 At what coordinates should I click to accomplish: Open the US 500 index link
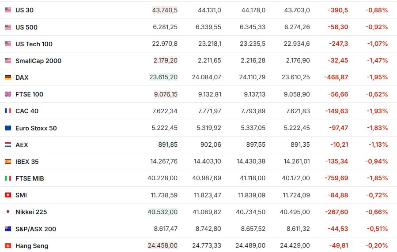pyautogui.click(x=26, y=27)
